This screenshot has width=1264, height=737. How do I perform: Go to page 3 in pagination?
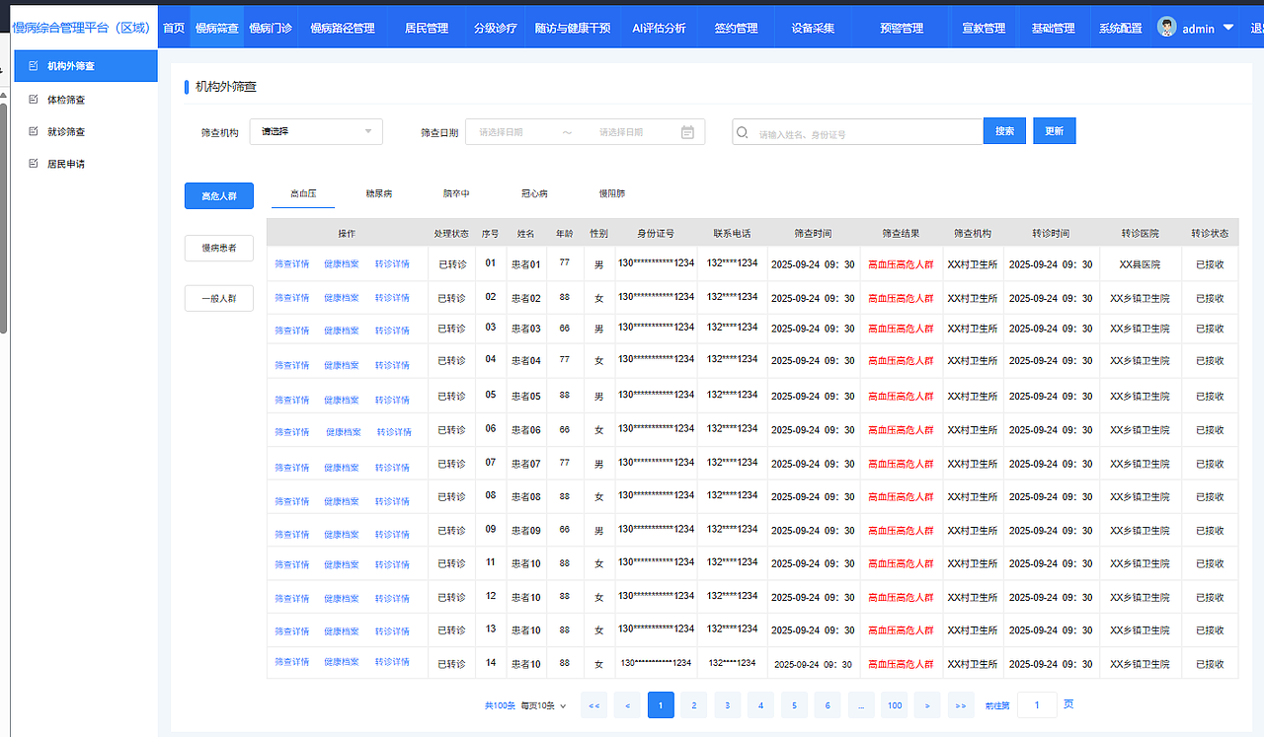728,704
